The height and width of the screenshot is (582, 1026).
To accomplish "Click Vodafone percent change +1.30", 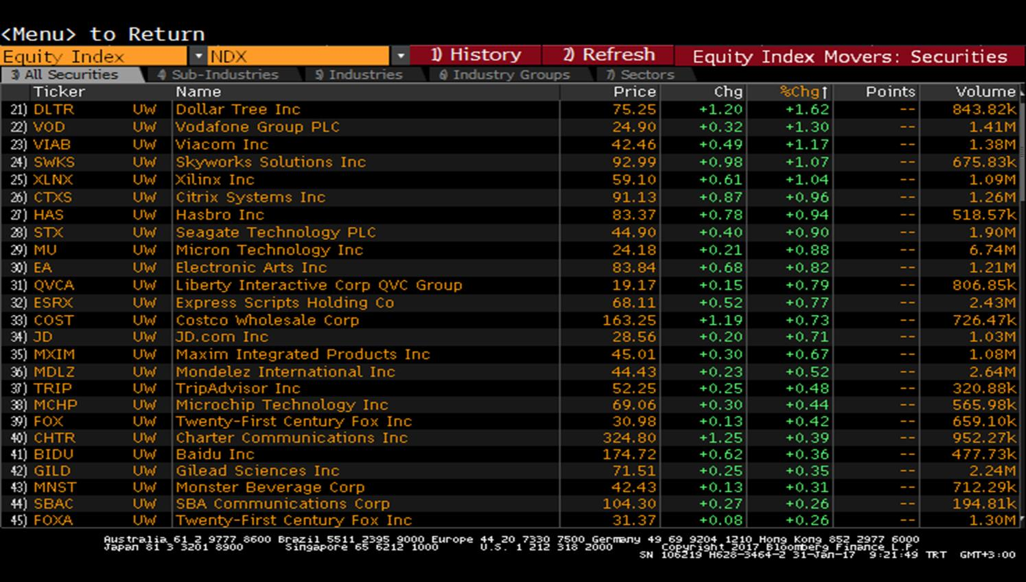I will point(807,127).
